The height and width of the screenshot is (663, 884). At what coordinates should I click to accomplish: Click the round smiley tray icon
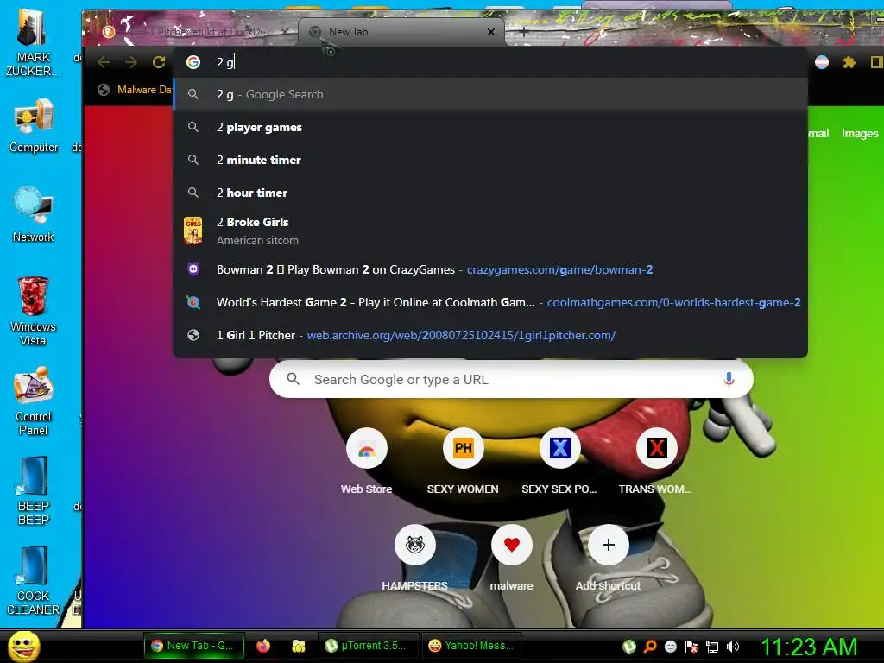[x=670, y=647]
